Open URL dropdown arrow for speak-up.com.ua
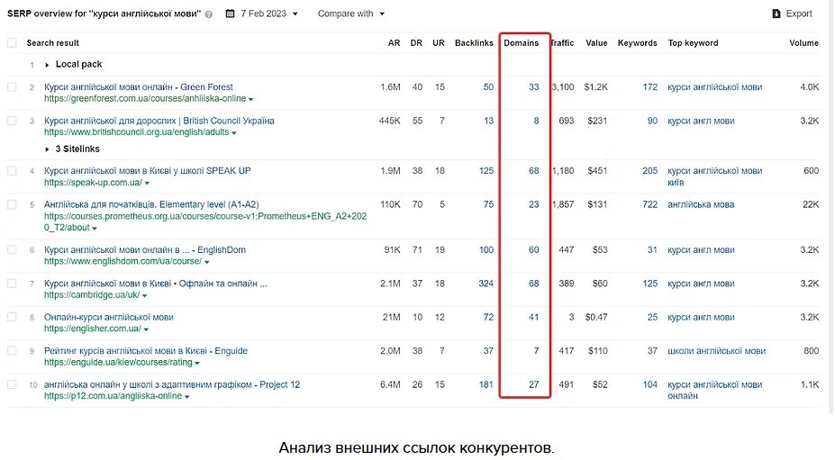Screen dimensions: 835x460 pos(147,184)
